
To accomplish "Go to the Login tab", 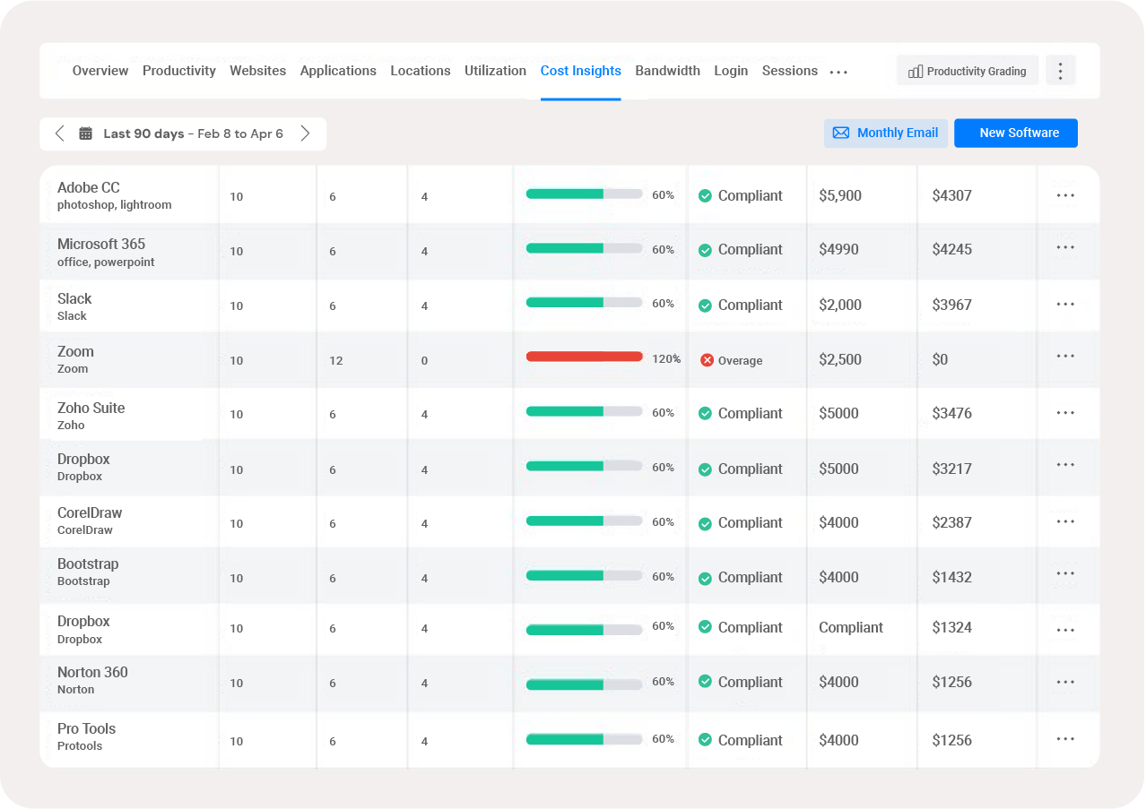I will 731,71.
